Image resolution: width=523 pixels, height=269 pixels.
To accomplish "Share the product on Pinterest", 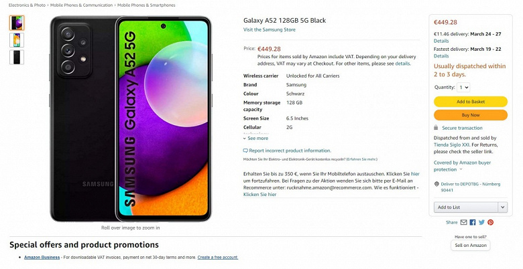I will [x=490, y=222].
